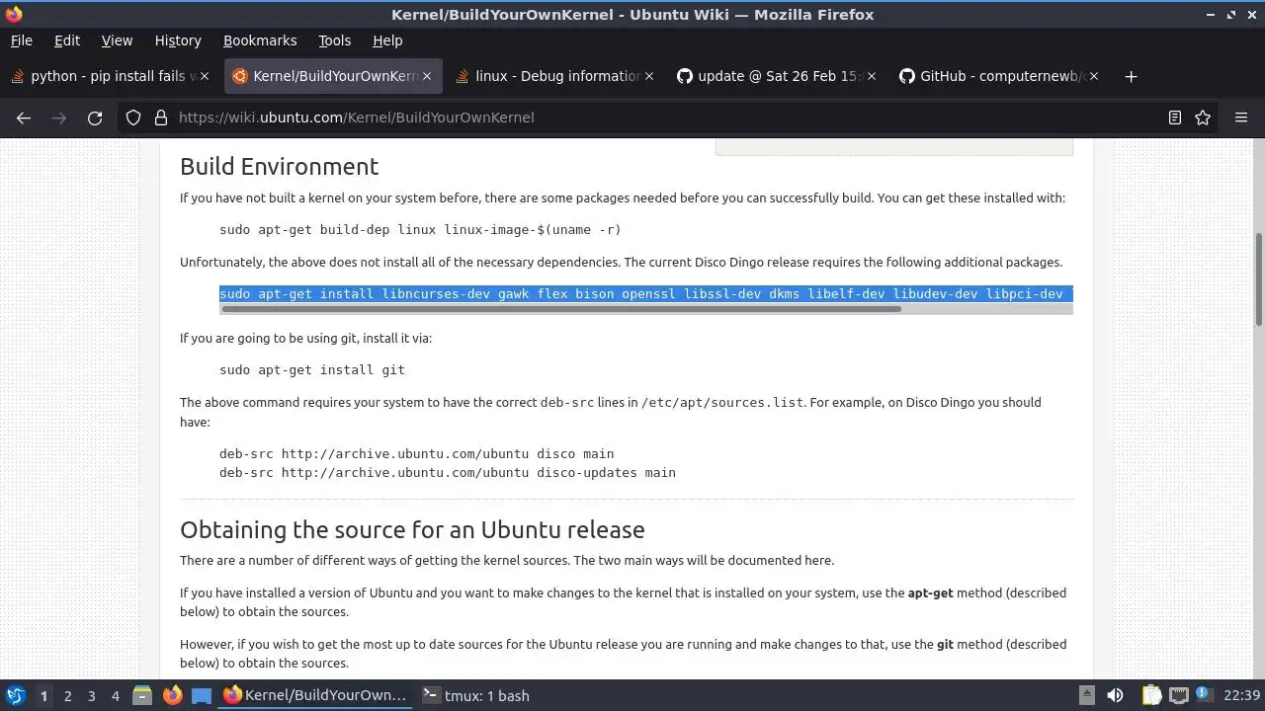
Task: Launch Firefox from the panel quicklaunch
Action: click(172, 695)
